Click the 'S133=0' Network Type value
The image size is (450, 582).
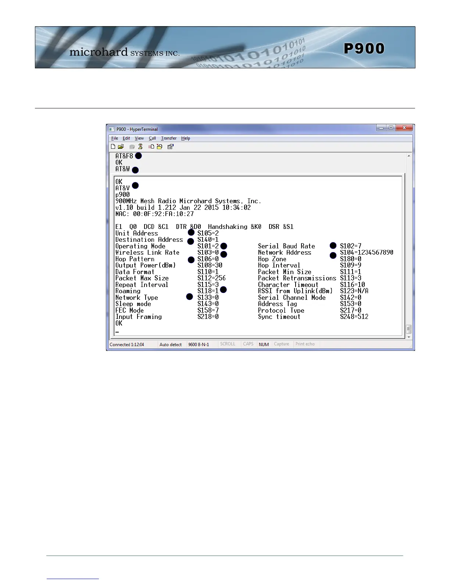click(208, 298)
